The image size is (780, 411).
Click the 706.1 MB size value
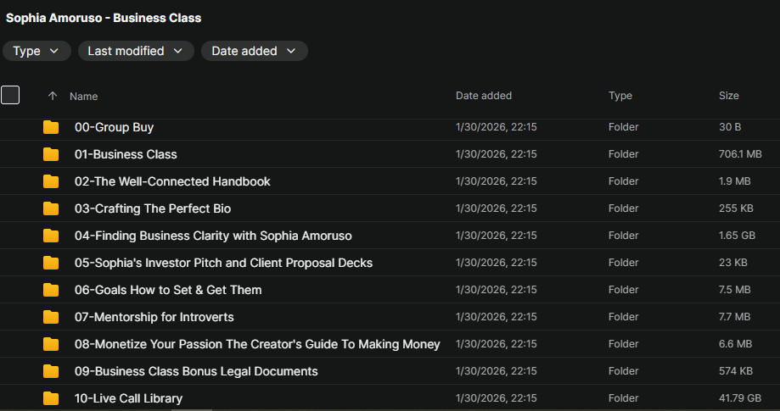tap(740, 154)
